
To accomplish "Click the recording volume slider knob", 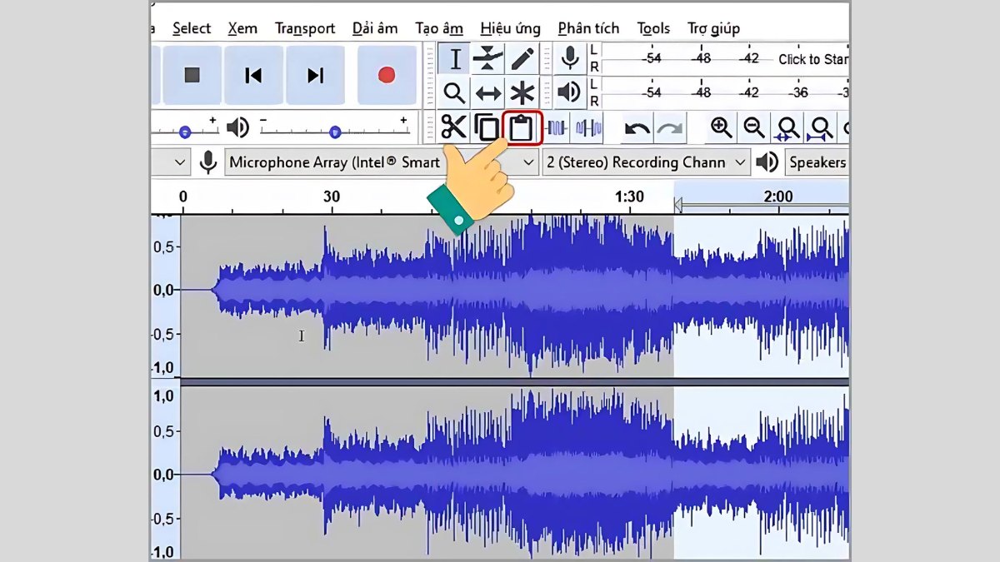I will coord(185,132).
